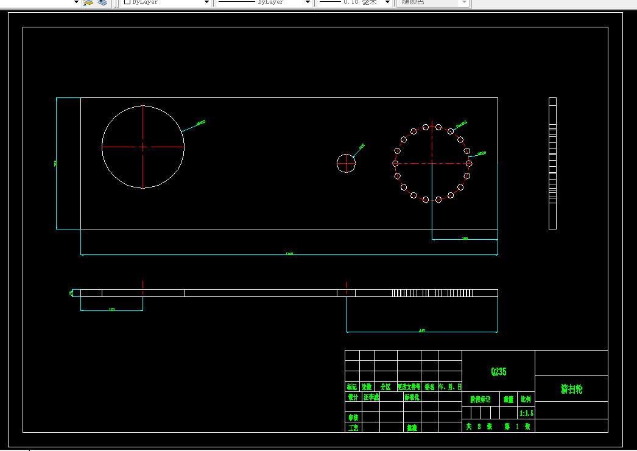This screenshot has height=451, width=637.
Task: Select the small circle near plate center
Action: pyautogui.click(x=346, y=163)
